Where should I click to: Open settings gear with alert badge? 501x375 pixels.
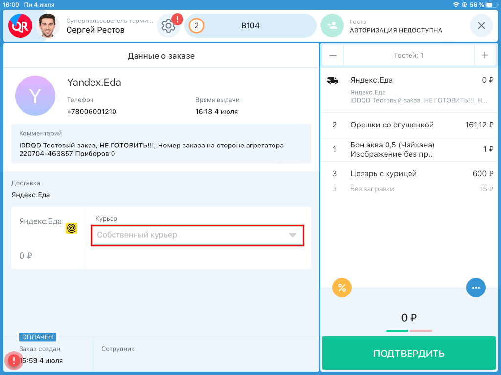click(169, 25)
